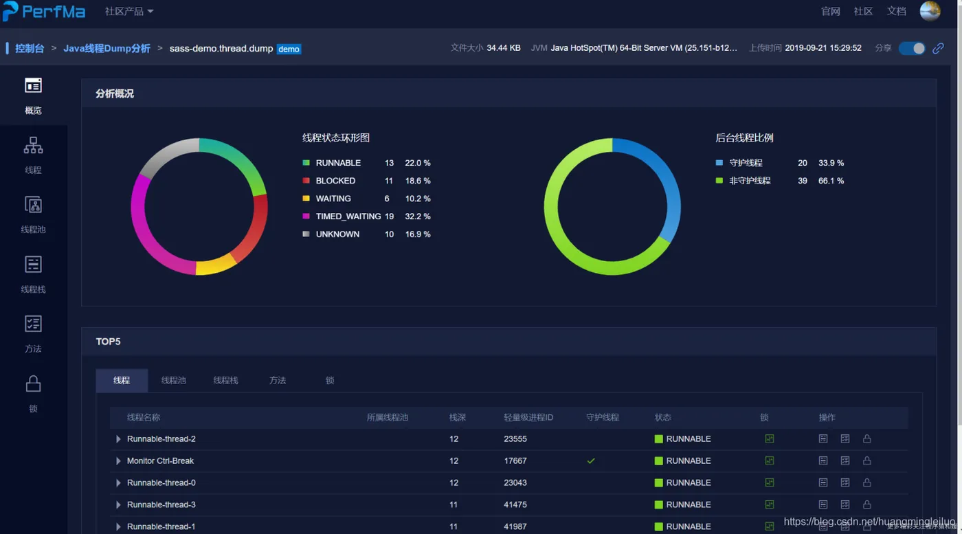Screen dimensions: 962x534
Task: Click process ID 17667
Action: pyautogui.click(x=515, y=460)
